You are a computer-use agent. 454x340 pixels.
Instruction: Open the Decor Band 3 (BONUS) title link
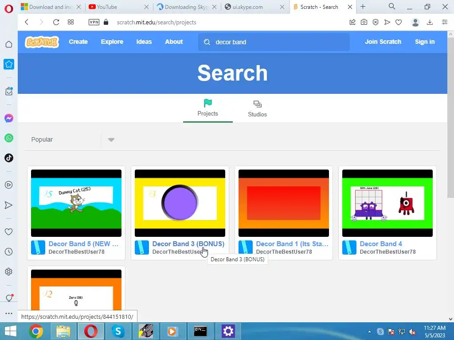pos(188,244)
